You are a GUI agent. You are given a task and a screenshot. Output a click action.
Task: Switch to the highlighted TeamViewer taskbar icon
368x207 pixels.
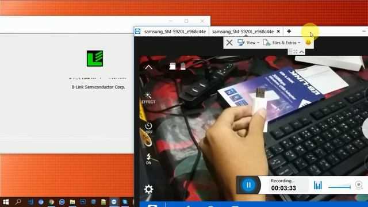click(114, 202)
